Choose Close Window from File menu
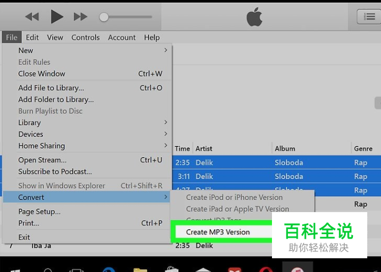 coord(87,74)
